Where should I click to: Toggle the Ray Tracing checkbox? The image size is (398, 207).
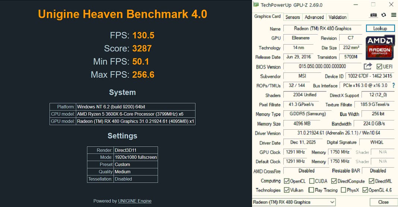coord(311,190)
